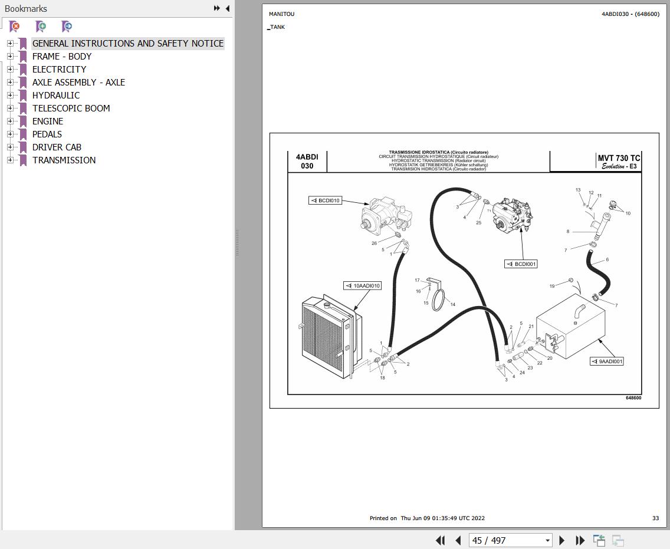The width and height of the screenshot is (670, 549).
Task: Expand GENERAL INSTRUCTIONS AND SAFETY NOTICE node
Action: pos(10,43)
